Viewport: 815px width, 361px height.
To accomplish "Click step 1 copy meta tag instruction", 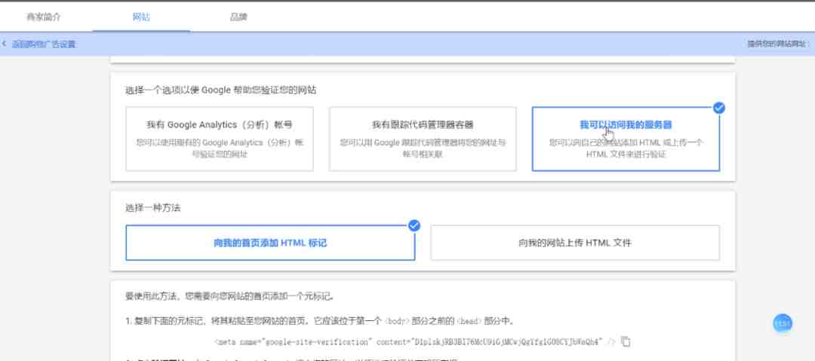I will [x=320, y=320].
